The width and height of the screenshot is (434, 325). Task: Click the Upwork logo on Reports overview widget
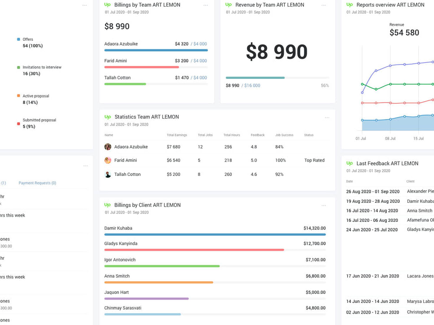click(350, 5)
